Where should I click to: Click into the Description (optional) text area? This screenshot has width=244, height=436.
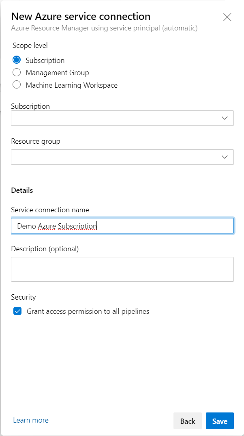pos(122,269)
